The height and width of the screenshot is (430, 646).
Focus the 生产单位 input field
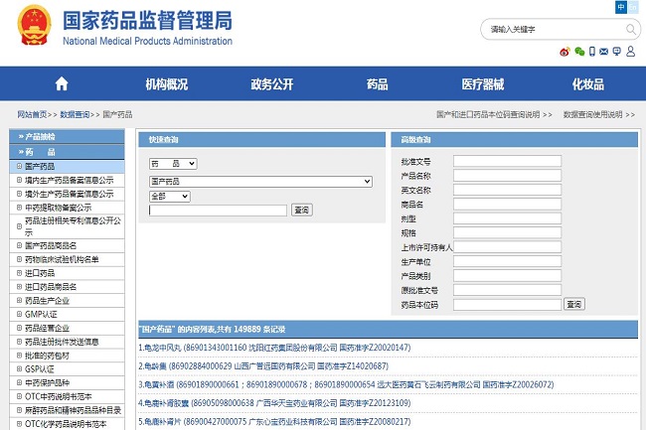507,261
